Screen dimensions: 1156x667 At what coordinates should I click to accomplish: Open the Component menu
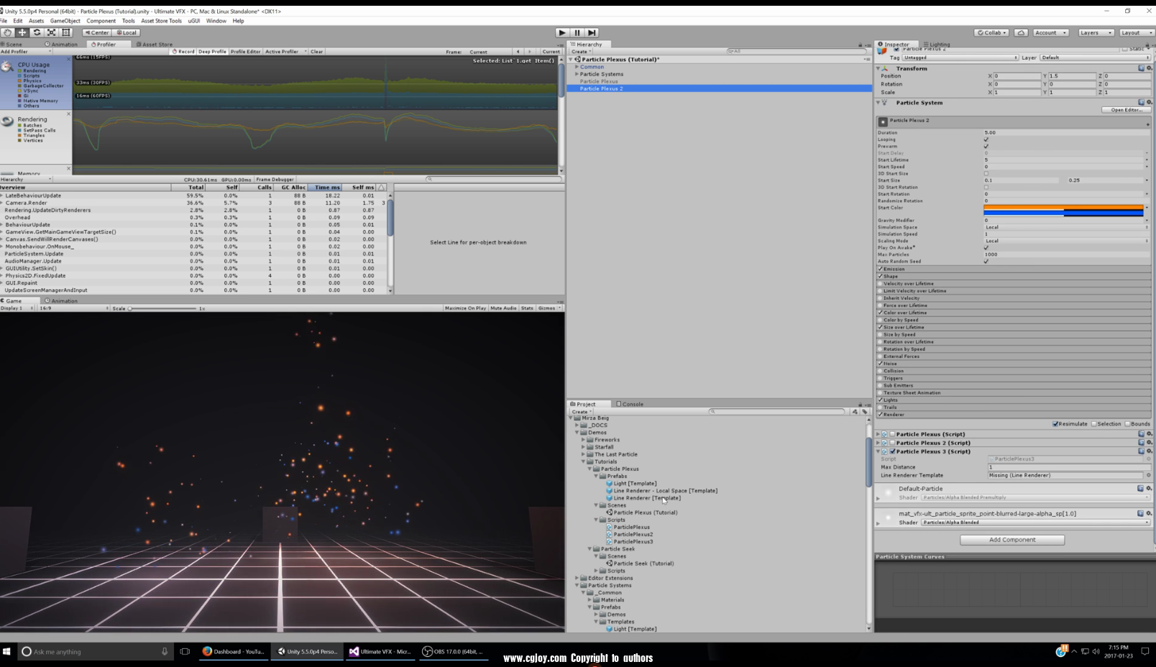pyautogui.click(x=101, y=21)
